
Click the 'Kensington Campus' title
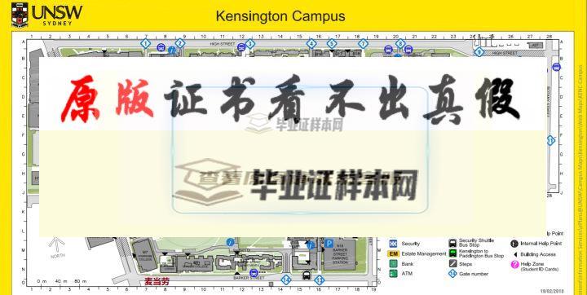(280, 16)
